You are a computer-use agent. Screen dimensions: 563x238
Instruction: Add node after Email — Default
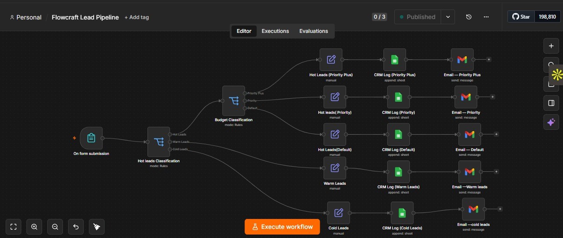pyautogui.click(x=497, y=134)
